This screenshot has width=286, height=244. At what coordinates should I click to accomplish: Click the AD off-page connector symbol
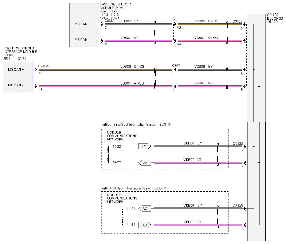tap(145, 225)
